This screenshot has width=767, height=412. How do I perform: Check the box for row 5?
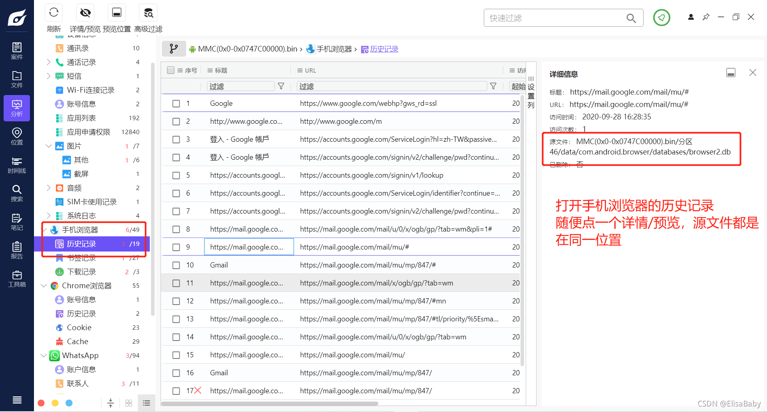click(x=176, y=175)
